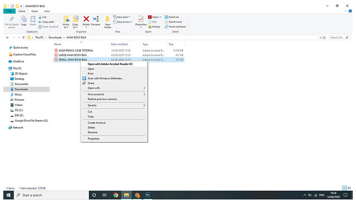Sort by Date modified column header
This screenshot has width=356, height=203.
(125, 44)
